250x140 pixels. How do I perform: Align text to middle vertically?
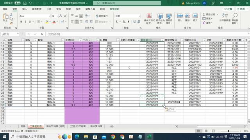click(x=77, y=16)
